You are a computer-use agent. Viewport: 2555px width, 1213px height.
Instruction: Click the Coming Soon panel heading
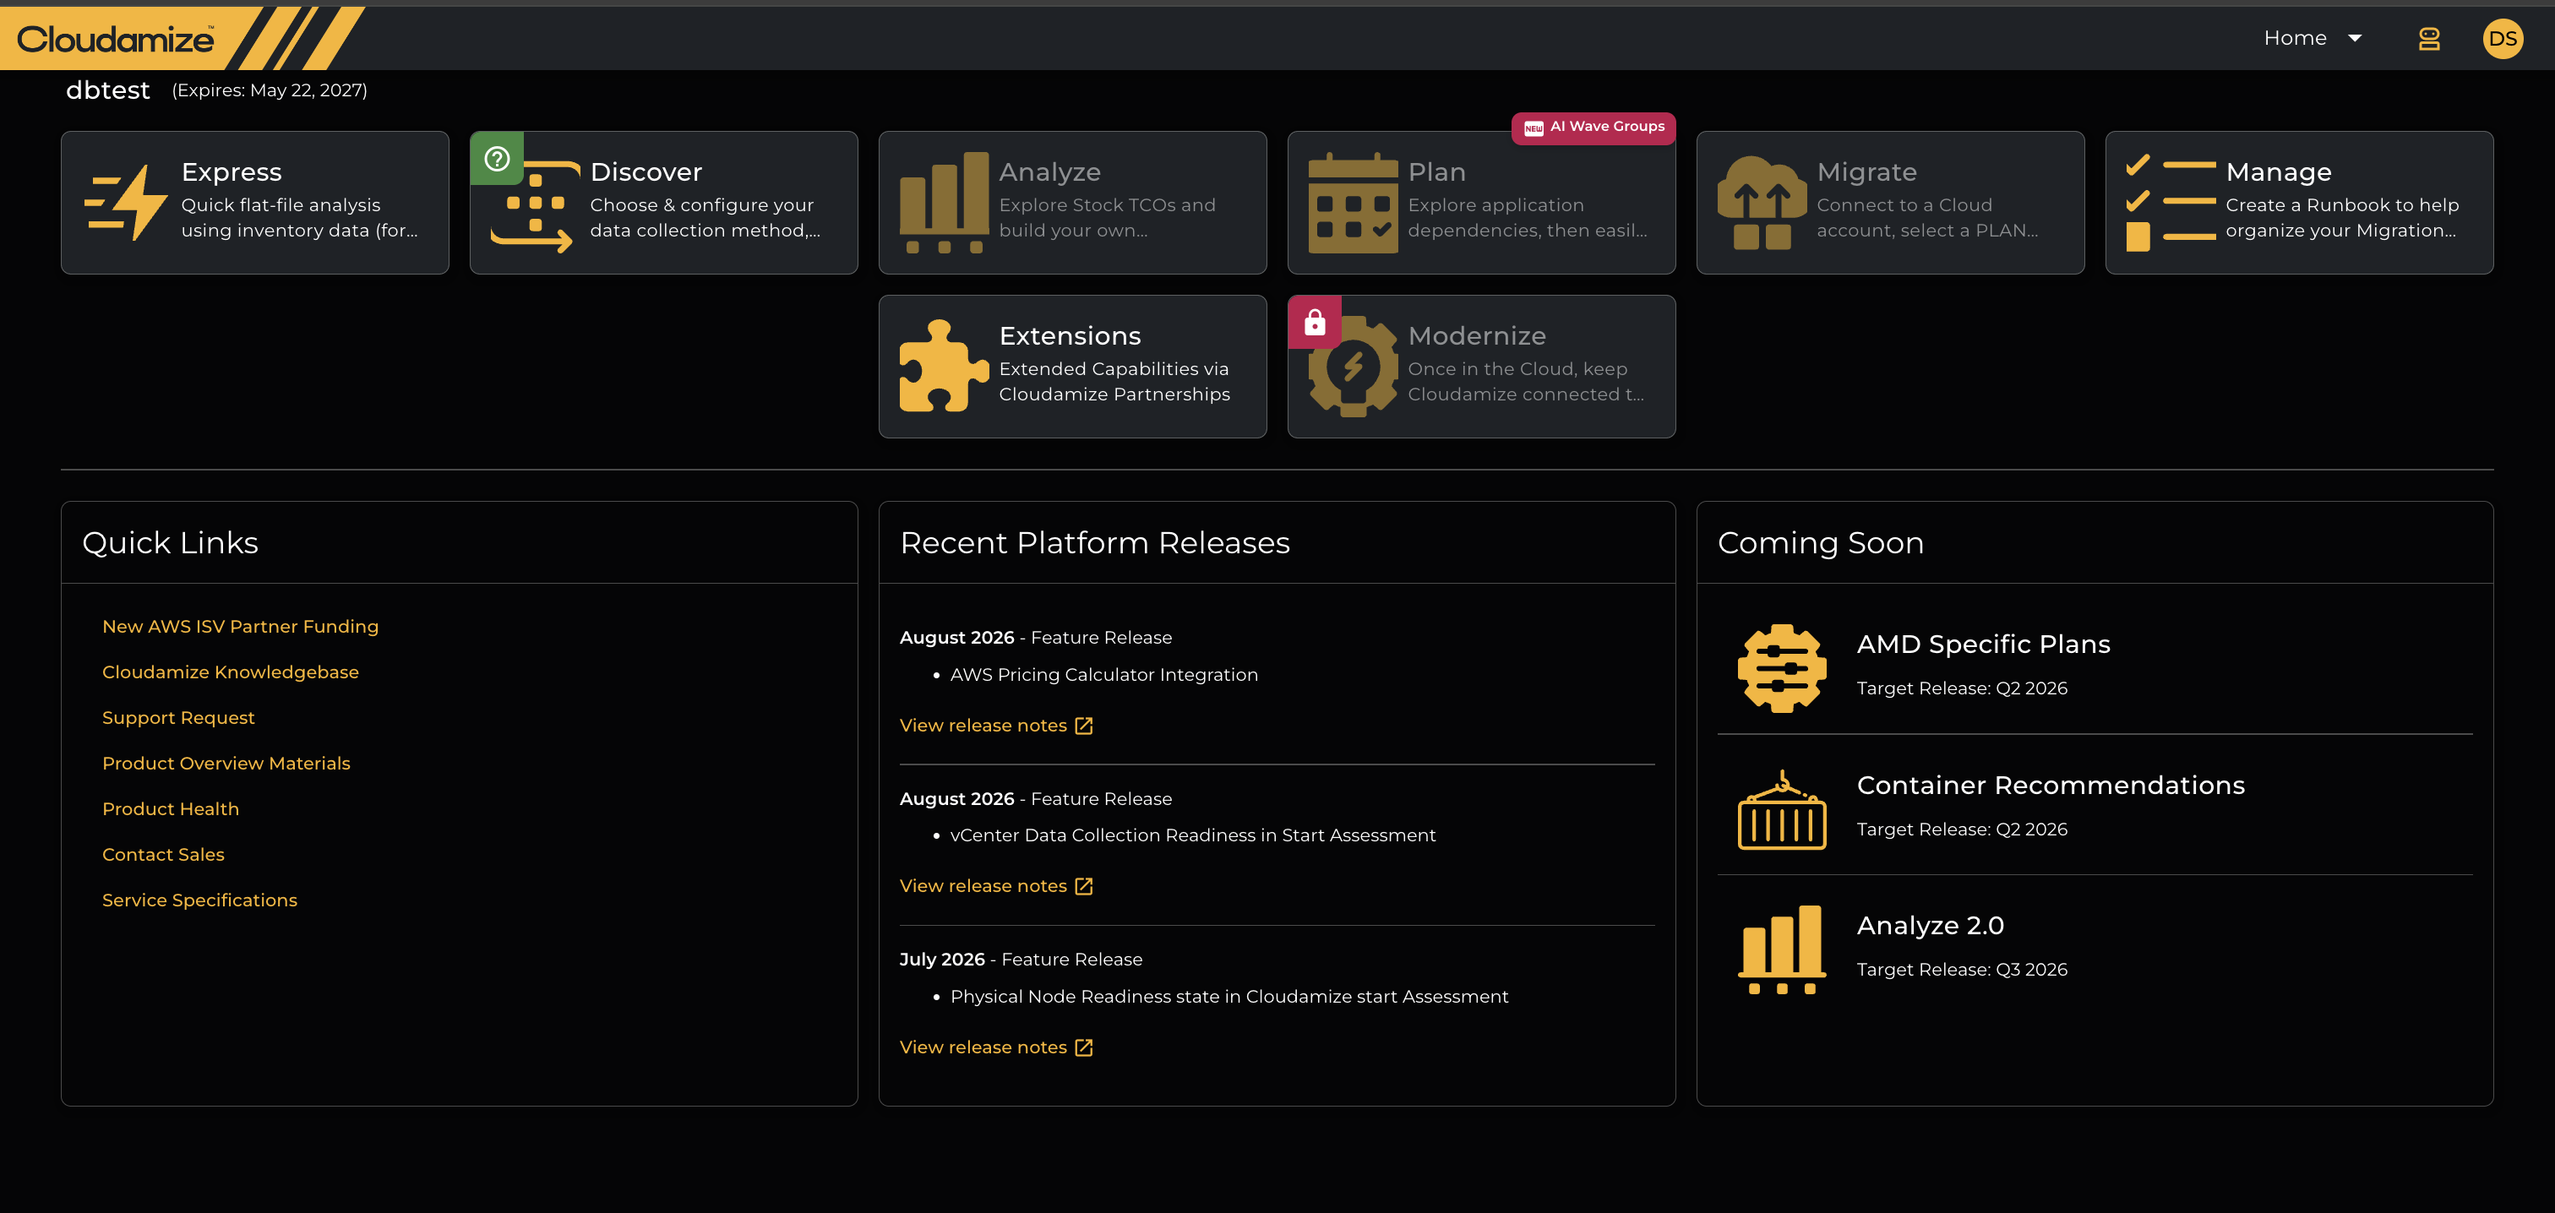pyautogui.click(x=1820, y=542)
